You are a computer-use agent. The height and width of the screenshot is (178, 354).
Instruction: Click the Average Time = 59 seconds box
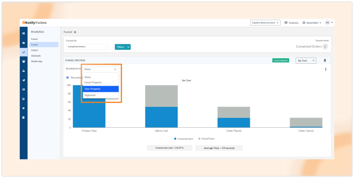(x=219, y=148)
